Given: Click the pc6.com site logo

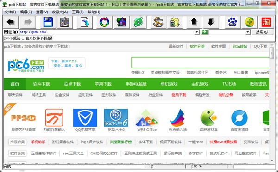Looking at the screenshot, I should coord(26,65).
